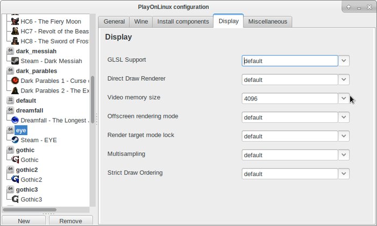377x226 pixels.
Task: Click the Dark Parables 2 hooded figure icon
Action: [15, 90]
